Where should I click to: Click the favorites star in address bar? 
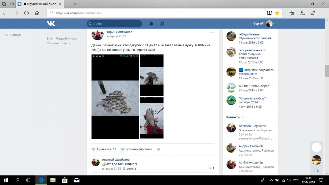coord(277,13)
